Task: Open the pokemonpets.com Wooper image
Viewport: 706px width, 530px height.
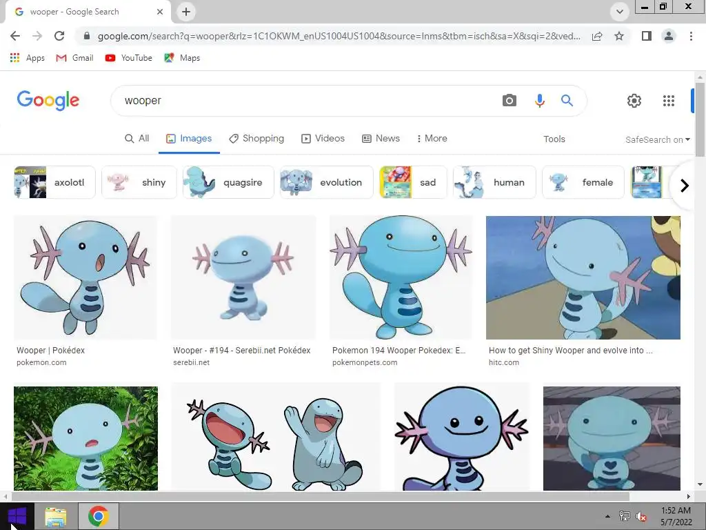Action: 401,277
